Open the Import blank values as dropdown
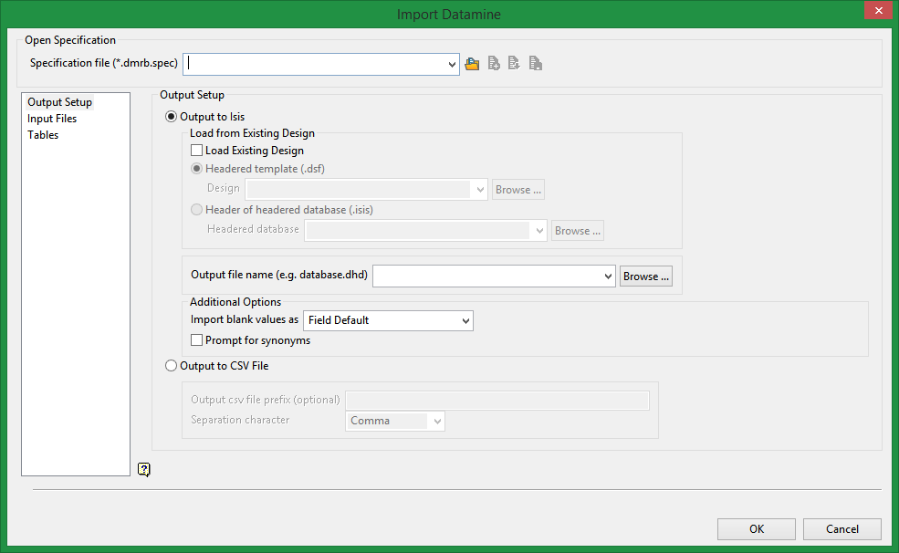Screen dimensions: 899x553 coord(465,320)
